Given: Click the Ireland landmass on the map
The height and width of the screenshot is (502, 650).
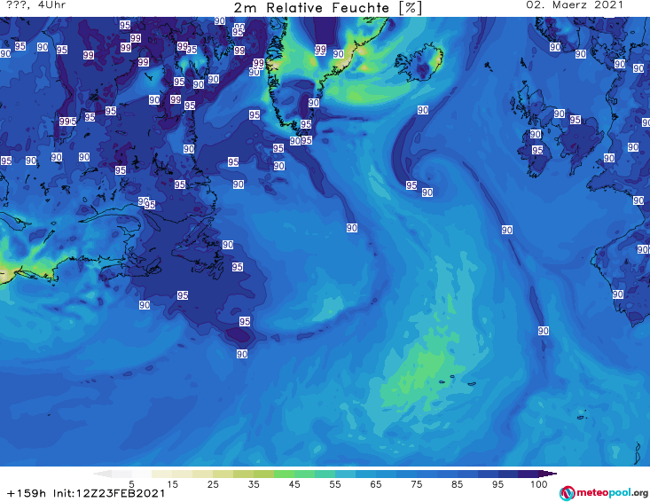Looking at the screenshot, I should pos(536,153).
